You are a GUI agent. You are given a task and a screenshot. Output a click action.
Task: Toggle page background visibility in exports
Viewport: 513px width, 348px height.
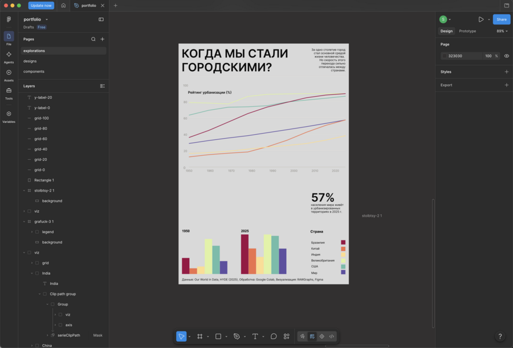point(507,56)
